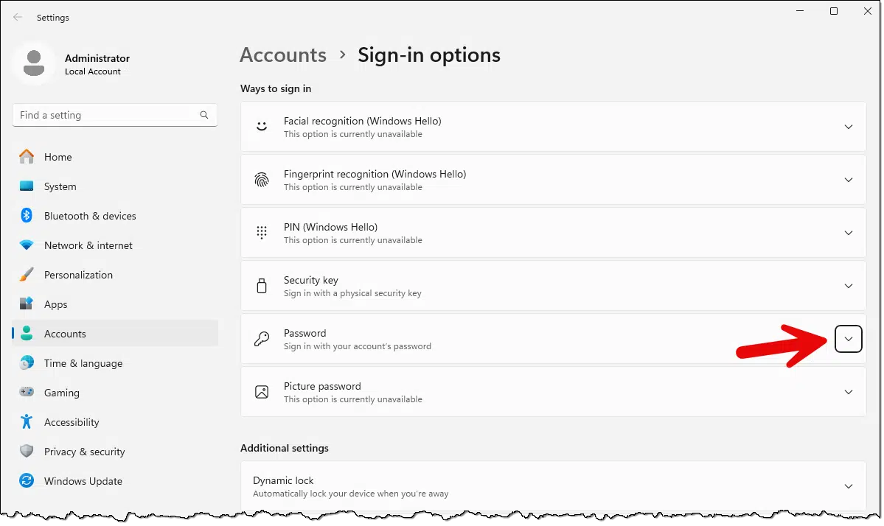
Task: Click the back arrow next to Settings
Action: pos(18,18)
